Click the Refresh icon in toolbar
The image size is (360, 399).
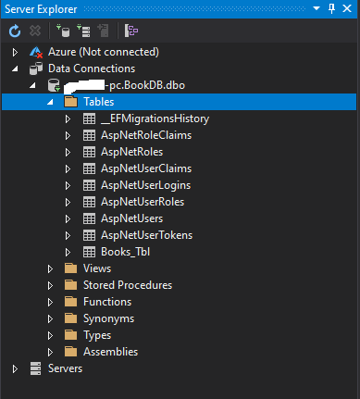pos(15,31)
